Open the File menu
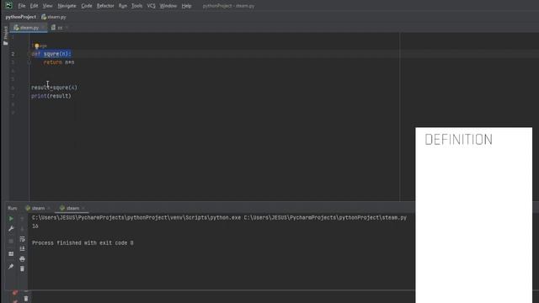This screenshot has height=303, width=539. (x=22, y=6)
